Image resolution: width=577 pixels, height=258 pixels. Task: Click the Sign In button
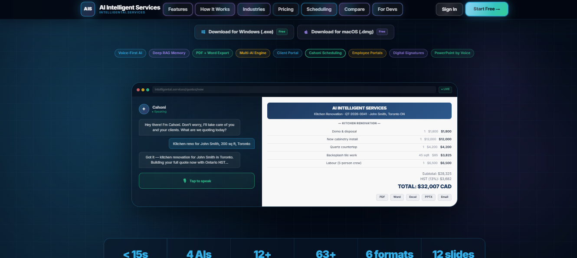449,9
